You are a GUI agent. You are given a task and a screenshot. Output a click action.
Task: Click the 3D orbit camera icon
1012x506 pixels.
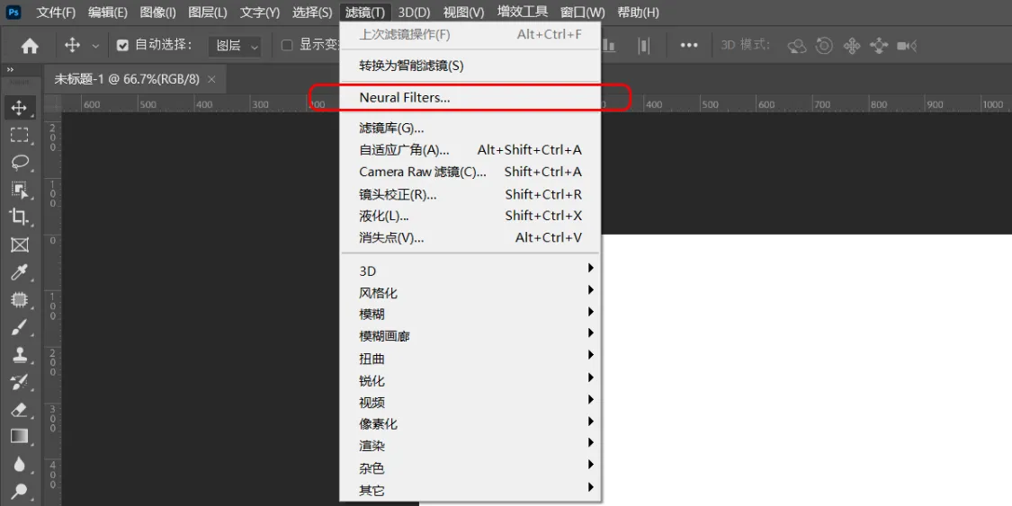(x=797, y=46)
